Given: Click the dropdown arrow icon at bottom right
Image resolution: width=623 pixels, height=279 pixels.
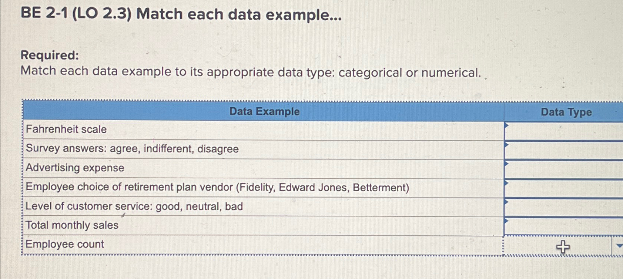Looking at the screenshot, I should click(x=618, y=246).
